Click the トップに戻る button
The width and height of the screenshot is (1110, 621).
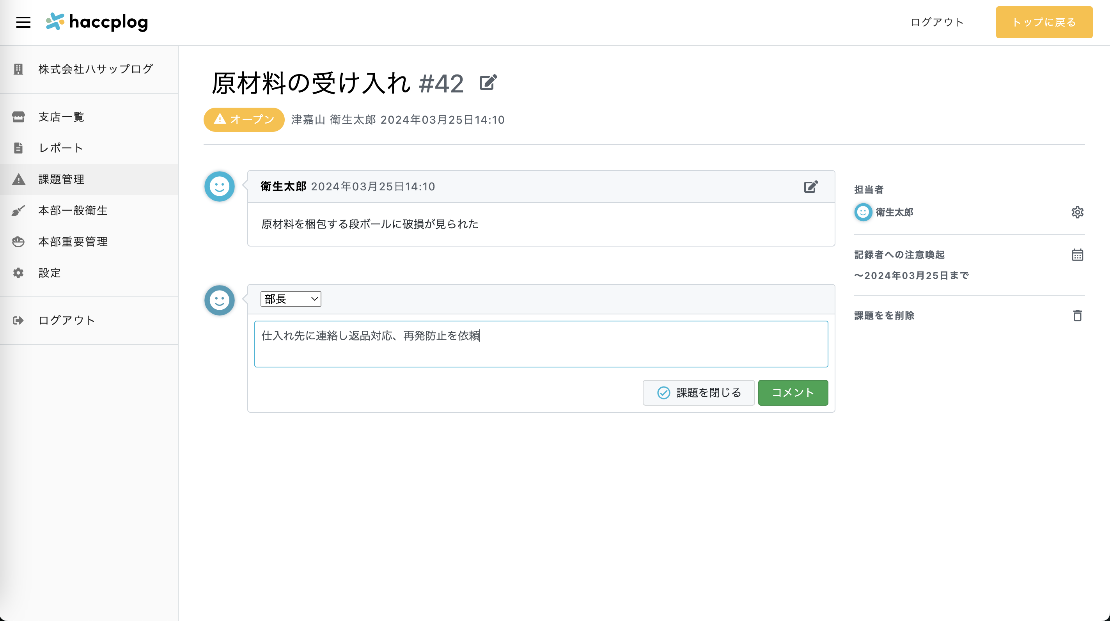click(x=1044, y=22)
